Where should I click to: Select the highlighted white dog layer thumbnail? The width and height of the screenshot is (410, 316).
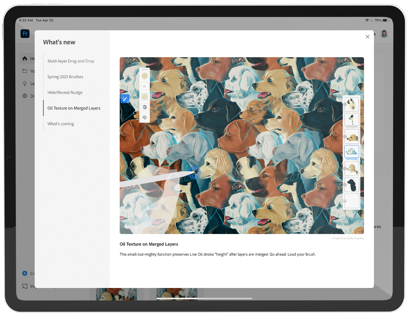[352, 151]
